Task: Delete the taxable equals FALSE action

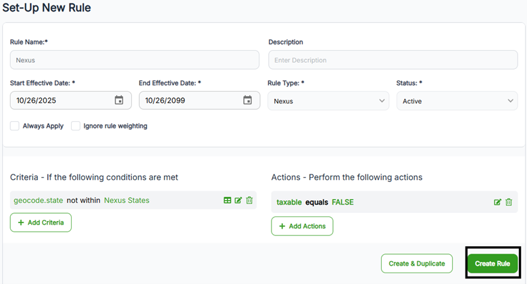Action: [x=509, y=202]
